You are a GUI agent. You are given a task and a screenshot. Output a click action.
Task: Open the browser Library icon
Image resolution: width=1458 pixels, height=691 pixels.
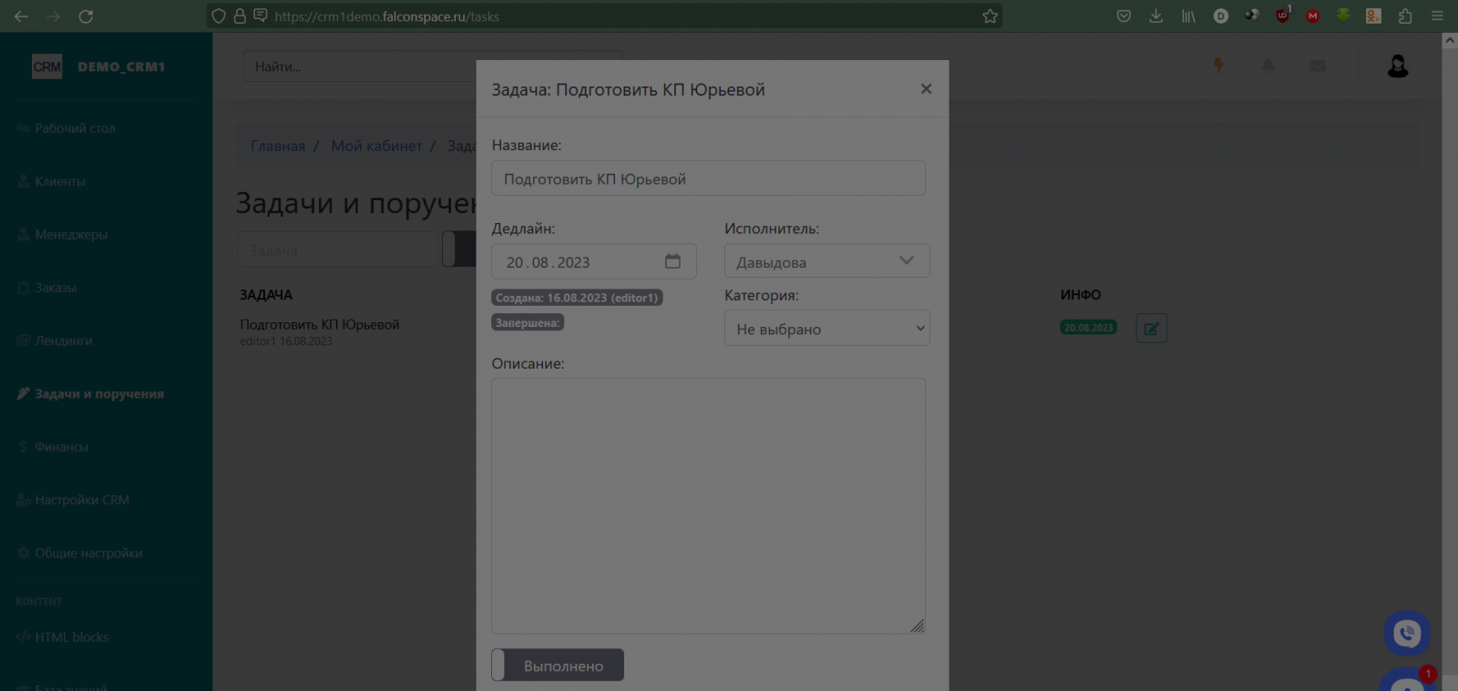[x=1188, y=16]
